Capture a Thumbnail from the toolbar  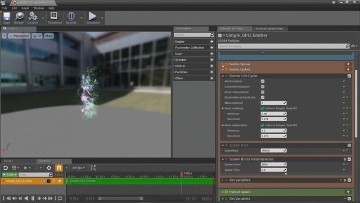(55, 18)
